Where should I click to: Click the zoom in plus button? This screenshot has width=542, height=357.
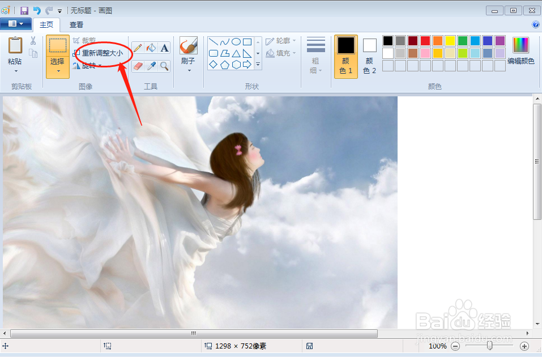pyautogui.click(x=524, y=346)
